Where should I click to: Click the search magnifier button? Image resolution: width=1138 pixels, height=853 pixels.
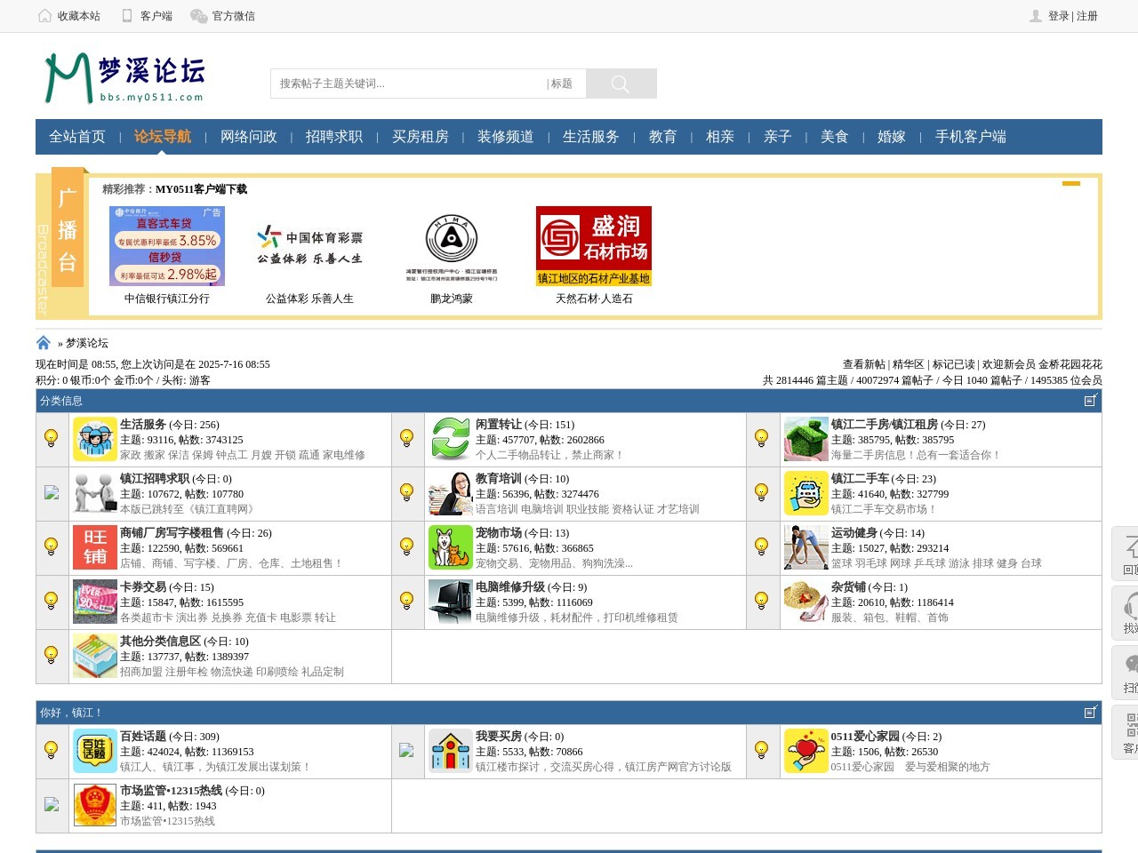tap(621, 84)
